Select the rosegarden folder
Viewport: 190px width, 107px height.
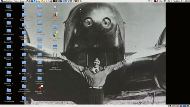[x=24, y=99]
